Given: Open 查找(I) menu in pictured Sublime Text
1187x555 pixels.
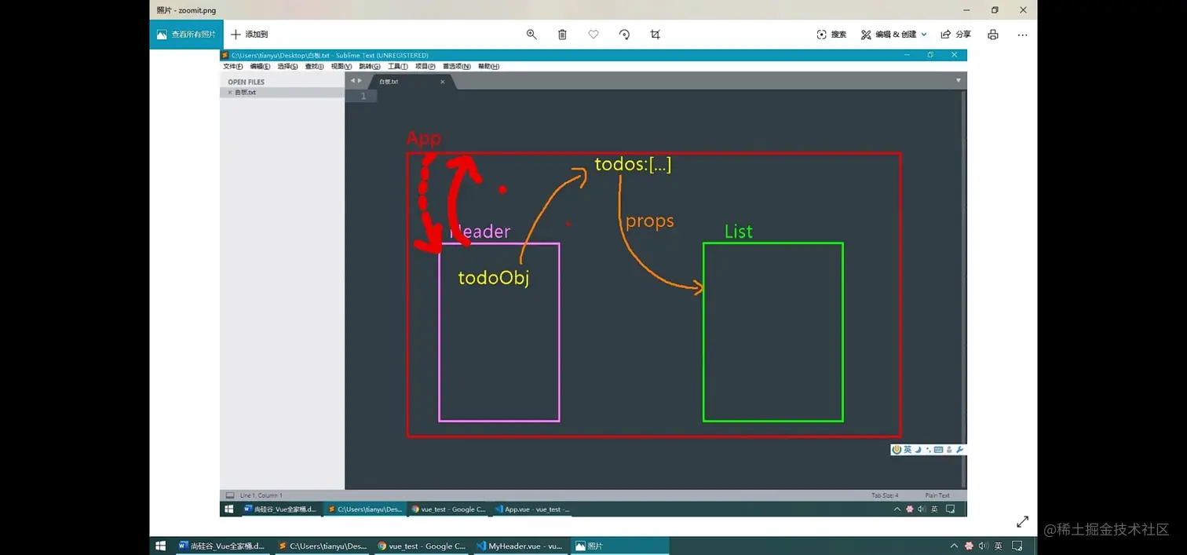Looking at the screenshot, I should tap(314, 67).
